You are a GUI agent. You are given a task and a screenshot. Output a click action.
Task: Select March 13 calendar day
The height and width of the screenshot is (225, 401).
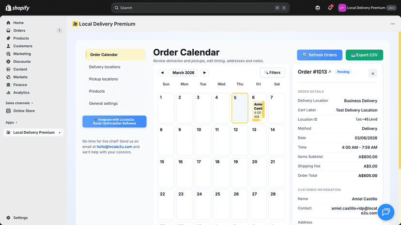pos(258,141)
